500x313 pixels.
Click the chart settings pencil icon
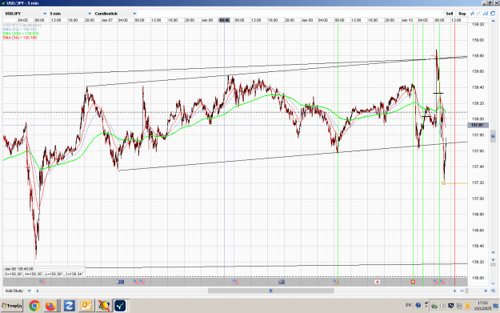click(486, 14)
